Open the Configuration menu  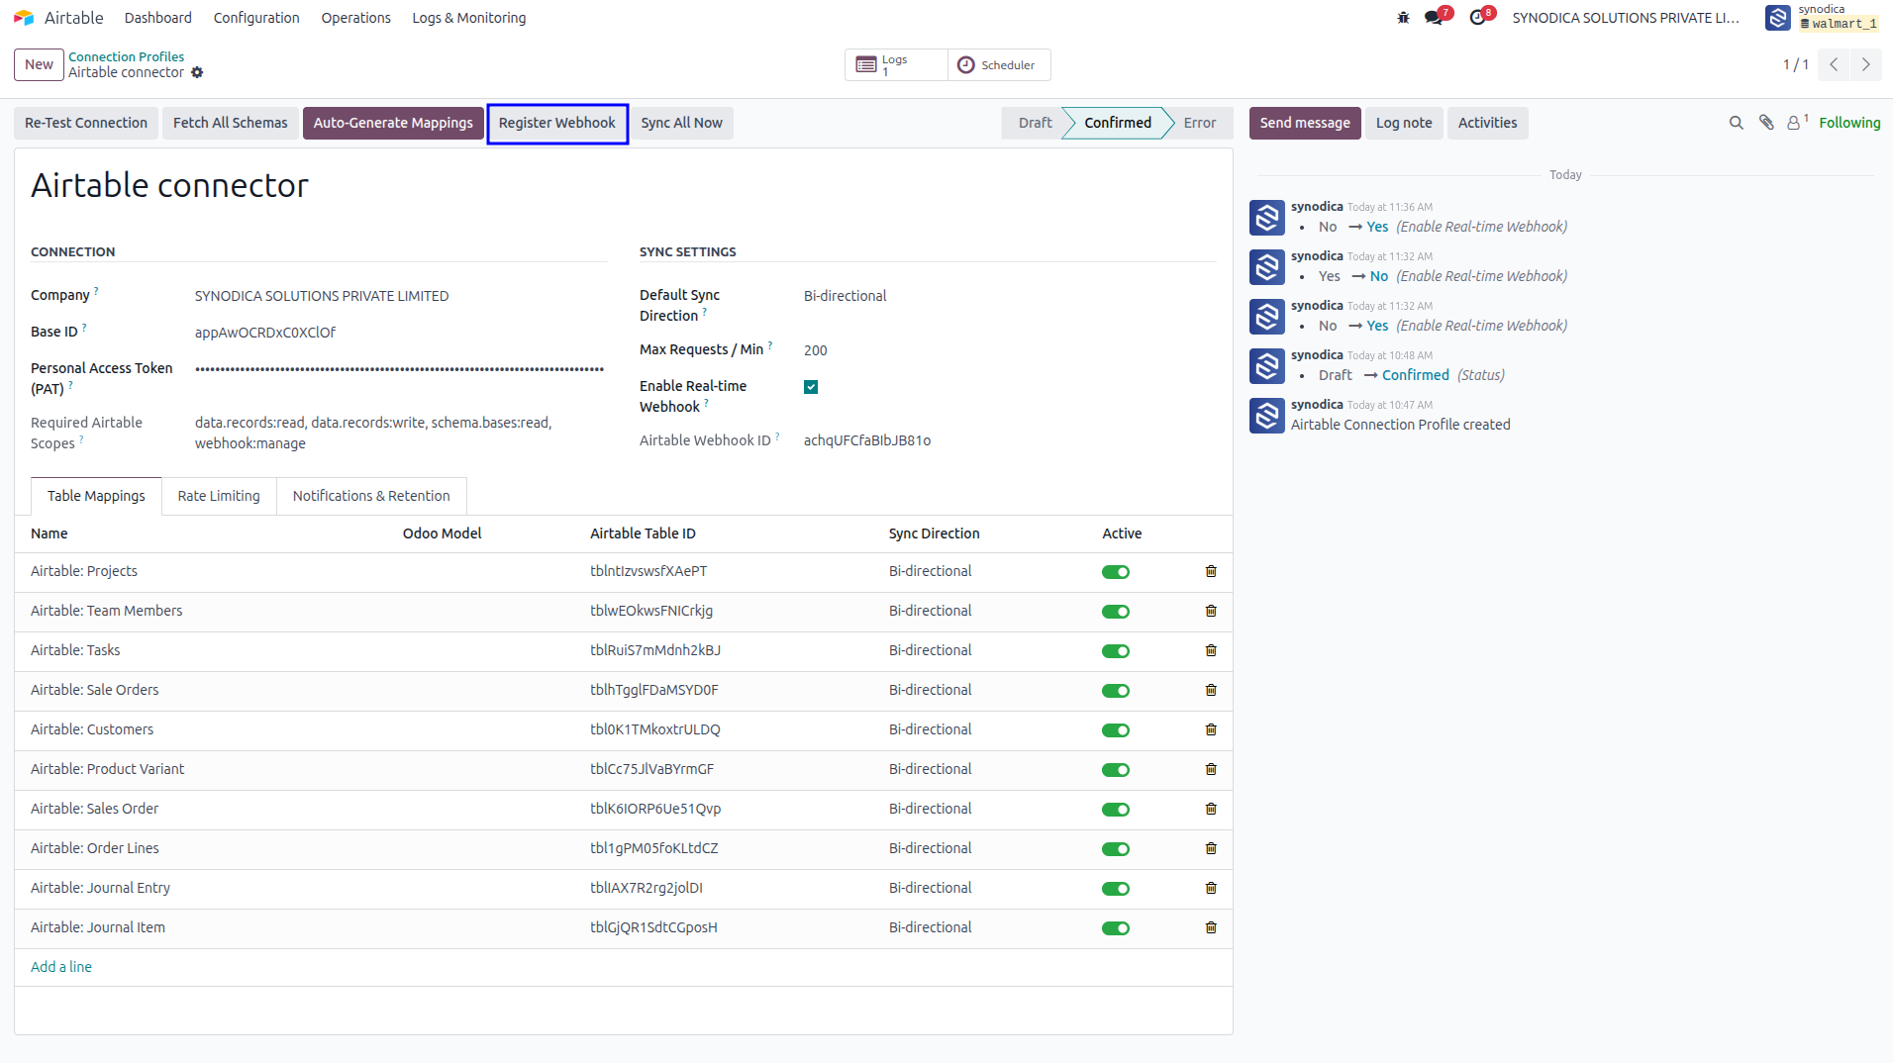[256, 18]
